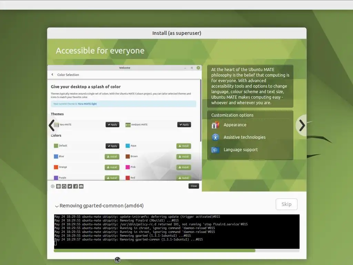Screen dimensions: 353x265
Task: Install the Red color
Action: [184, 178]
